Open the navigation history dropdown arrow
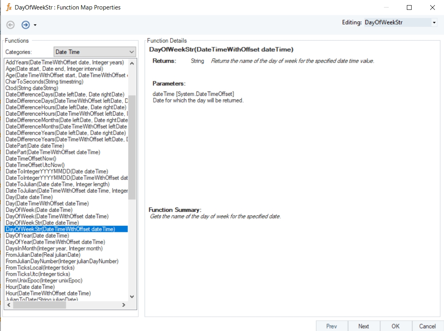Viewport: 444px width, 331px height. point(35,25)
